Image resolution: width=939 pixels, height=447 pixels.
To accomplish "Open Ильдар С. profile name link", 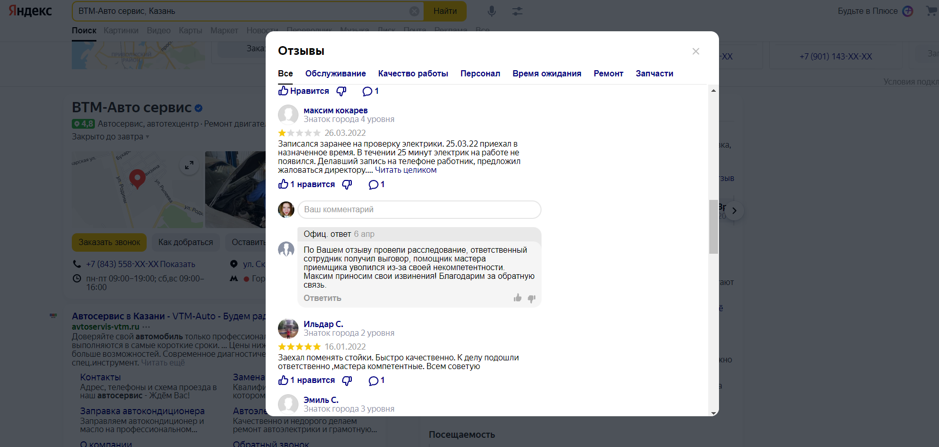I will click(x=323, y=324).
